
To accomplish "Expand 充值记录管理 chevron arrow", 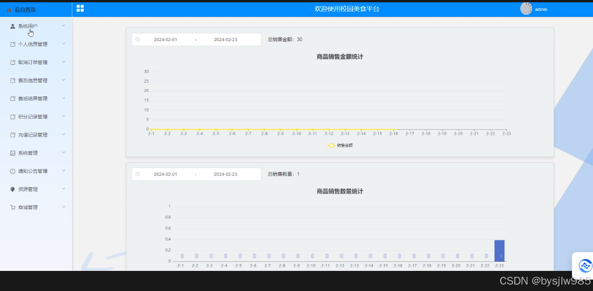I will point(64,134).
